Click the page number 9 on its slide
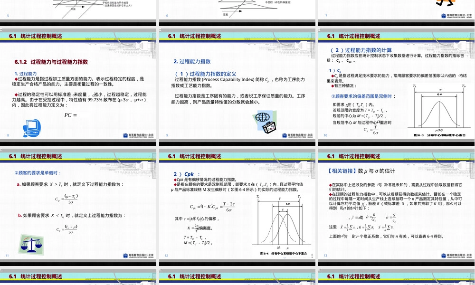Viewport: 475px width, 285px height. [167, 135]
